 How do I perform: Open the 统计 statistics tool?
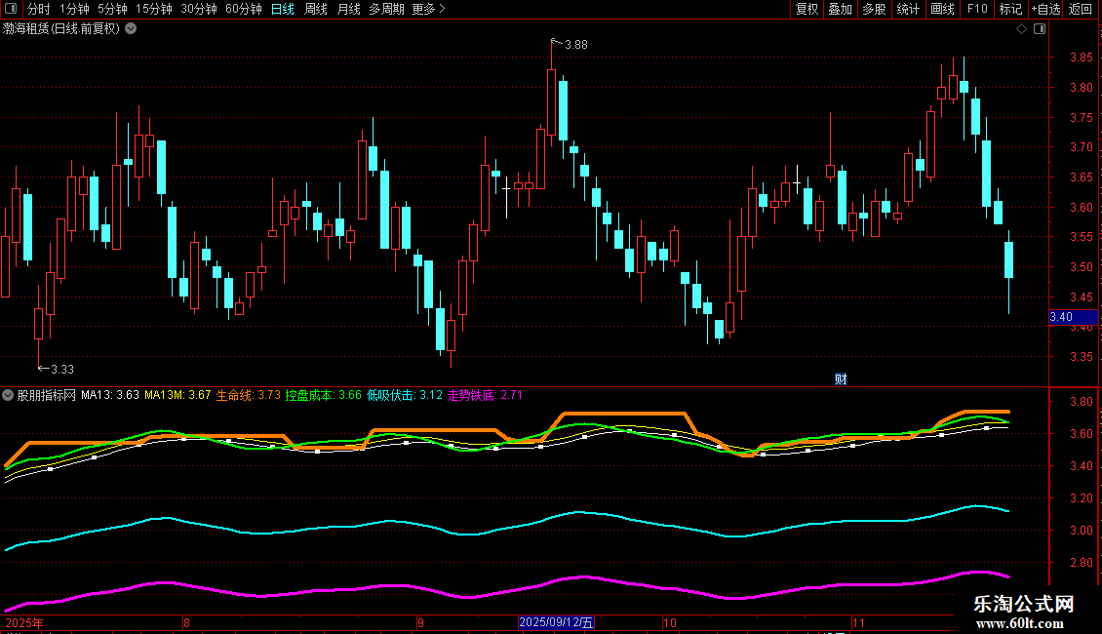pos(908,9)
